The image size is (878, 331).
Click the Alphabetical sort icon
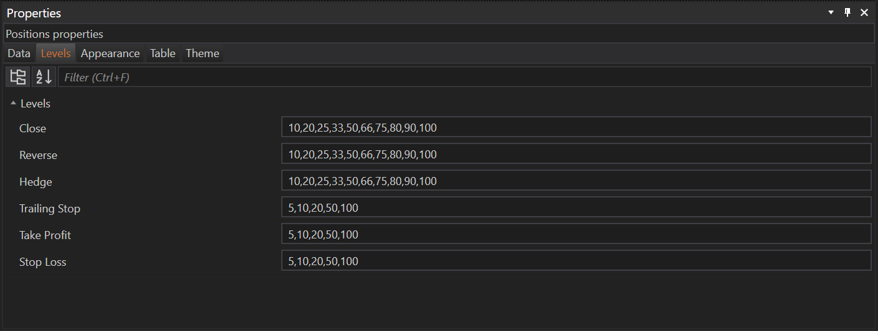tap(44, 77)
